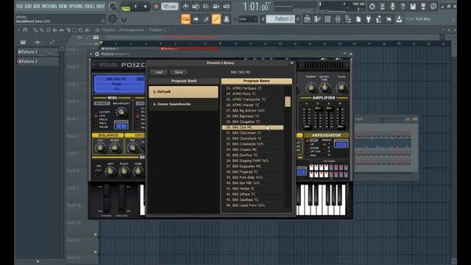The width and height of the screenshot is (471, 265).
Task: Select preset 36. BAS Dripping PWM ToTc
Action: (252, 160)
